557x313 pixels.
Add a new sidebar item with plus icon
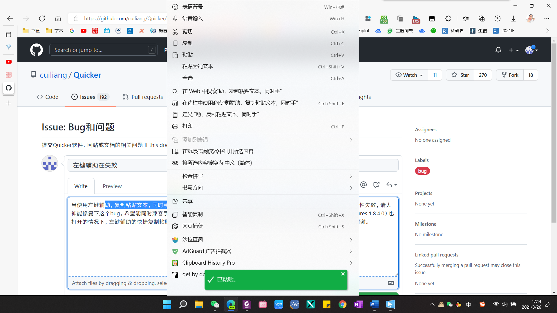tap(8, 103)
